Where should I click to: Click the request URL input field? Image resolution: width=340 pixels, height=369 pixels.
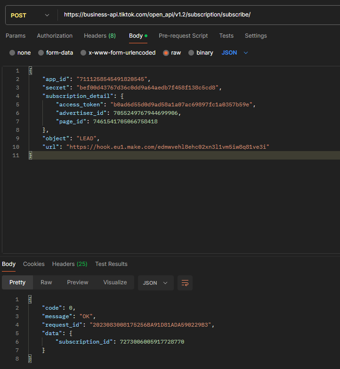point(198,15)
